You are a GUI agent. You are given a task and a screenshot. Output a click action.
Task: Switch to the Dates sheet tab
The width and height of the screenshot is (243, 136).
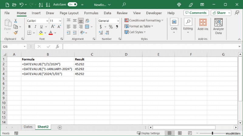coord(28,127)
